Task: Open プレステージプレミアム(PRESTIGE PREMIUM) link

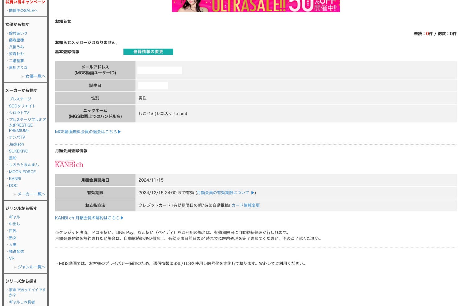Action: click(x=27, y=125)
